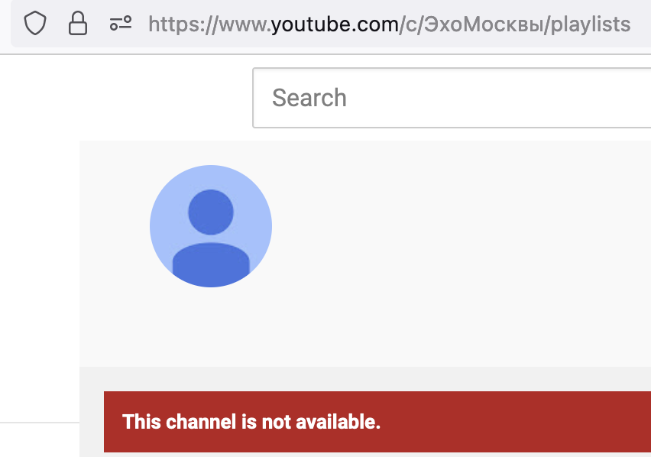Open the tracking protection shield icon
This screenshot has height=457, width=651.
tap(35, 23)
